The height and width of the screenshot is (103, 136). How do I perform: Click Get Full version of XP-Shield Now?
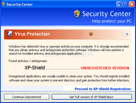click(92, 97)
